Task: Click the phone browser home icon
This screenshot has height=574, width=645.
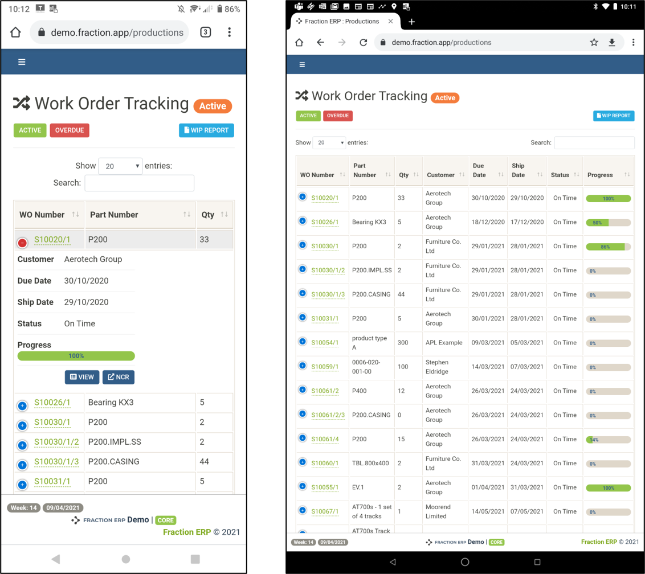Action: coord(15,32)
